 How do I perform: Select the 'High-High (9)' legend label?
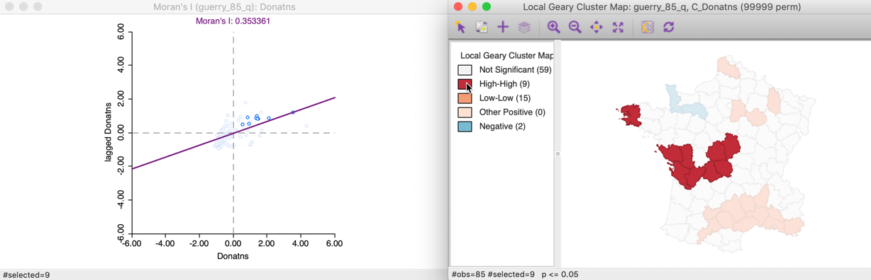point(504,84)
